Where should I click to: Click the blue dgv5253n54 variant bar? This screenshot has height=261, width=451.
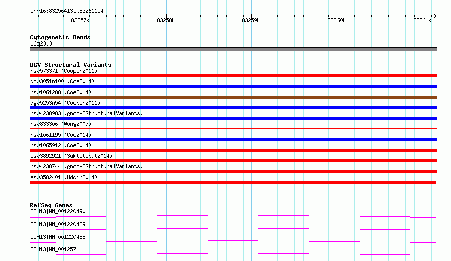[233, 108]
